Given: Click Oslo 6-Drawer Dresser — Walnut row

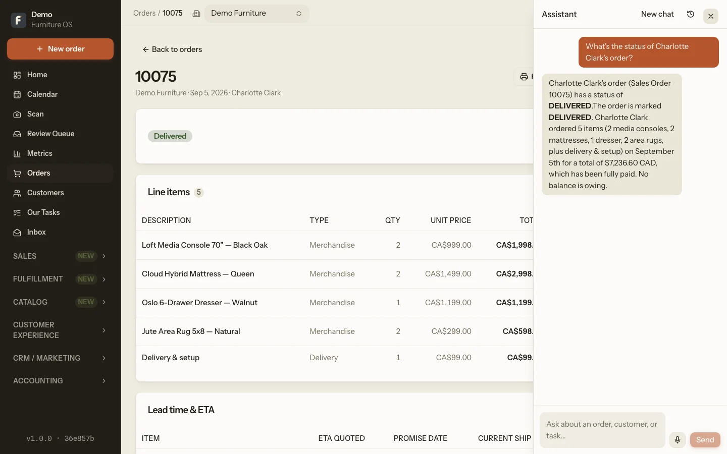Looking at the screenshot, I should click(x=334, y=303).
